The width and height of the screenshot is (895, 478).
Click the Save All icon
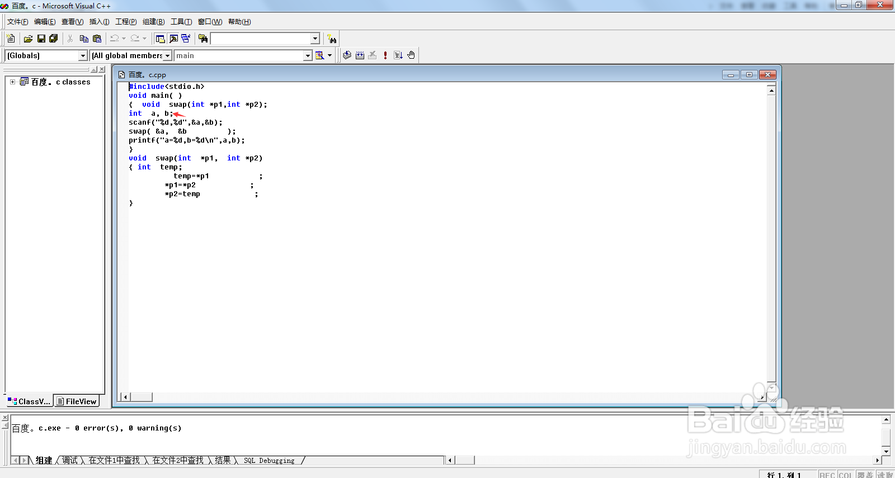point(54,39)
